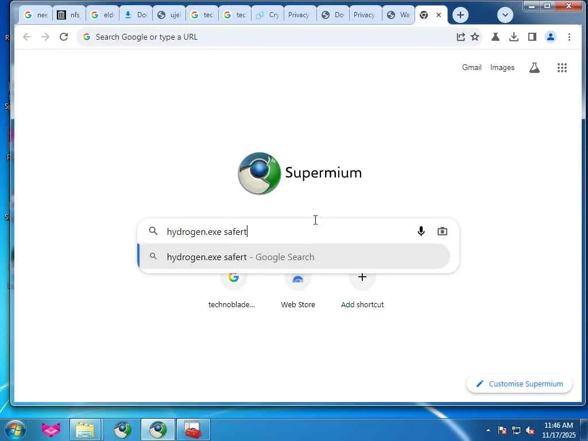Switch to the 'Cry' tab

pos(268,15)
